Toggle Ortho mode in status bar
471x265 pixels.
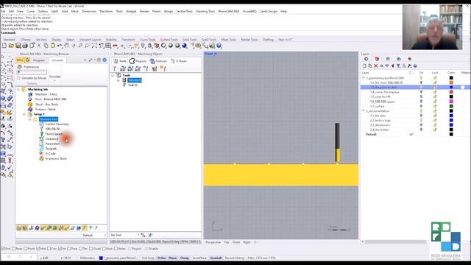tap(161, 258)
